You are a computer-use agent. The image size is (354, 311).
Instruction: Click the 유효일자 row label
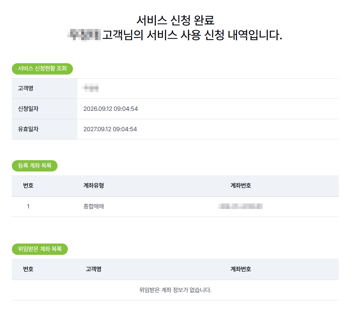[x=28, y=129]
